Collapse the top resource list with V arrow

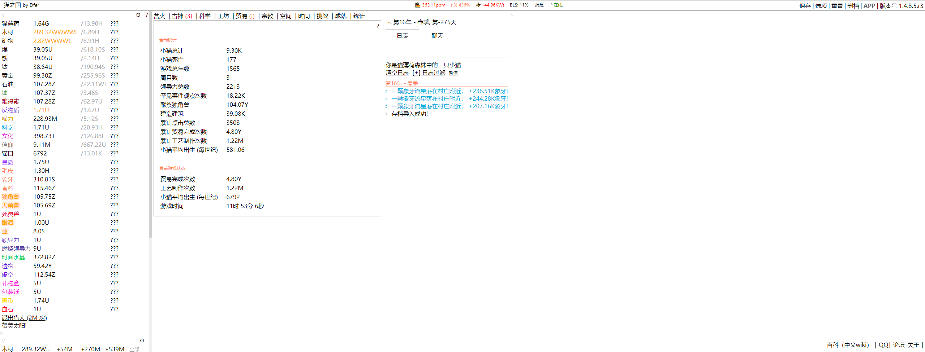click(x=3, y=16)
